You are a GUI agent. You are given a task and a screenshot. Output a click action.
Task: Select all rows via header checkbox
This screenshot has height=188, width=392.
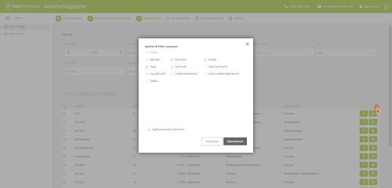(x=64, y=107)
